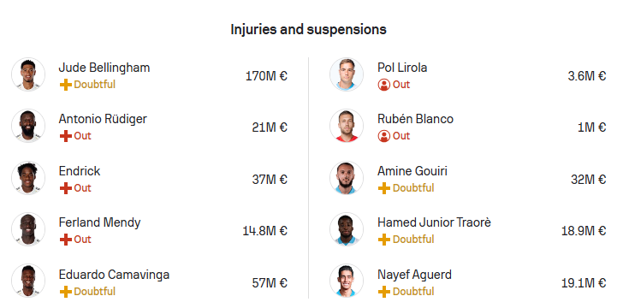Select the Ferland Mendy name link
Screen dimensions: 617x308
coord(99,222)
